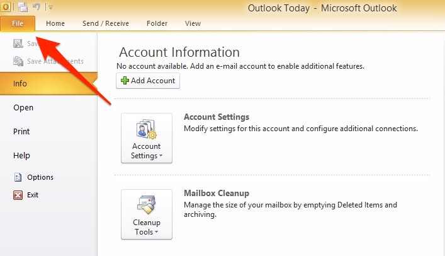
Task: Open the File tab
Action: pyautogui.click(x=18, y=23)
